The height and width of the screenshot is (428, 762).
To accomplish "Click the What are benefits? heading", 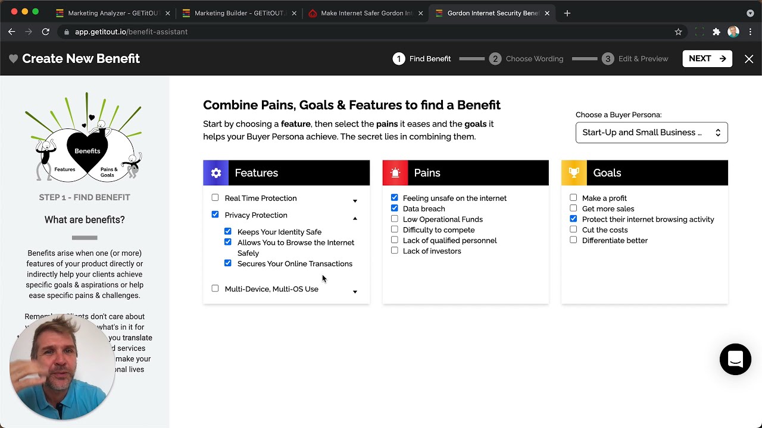I will [85, 220].
